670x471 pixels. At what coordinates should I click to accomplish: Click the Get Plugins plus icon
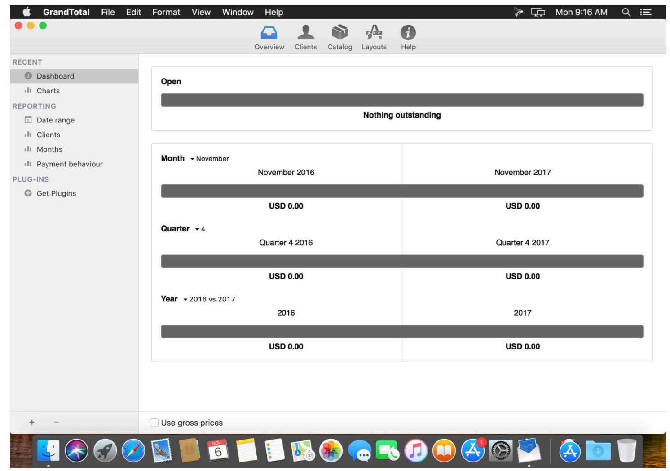coord(28,193)
